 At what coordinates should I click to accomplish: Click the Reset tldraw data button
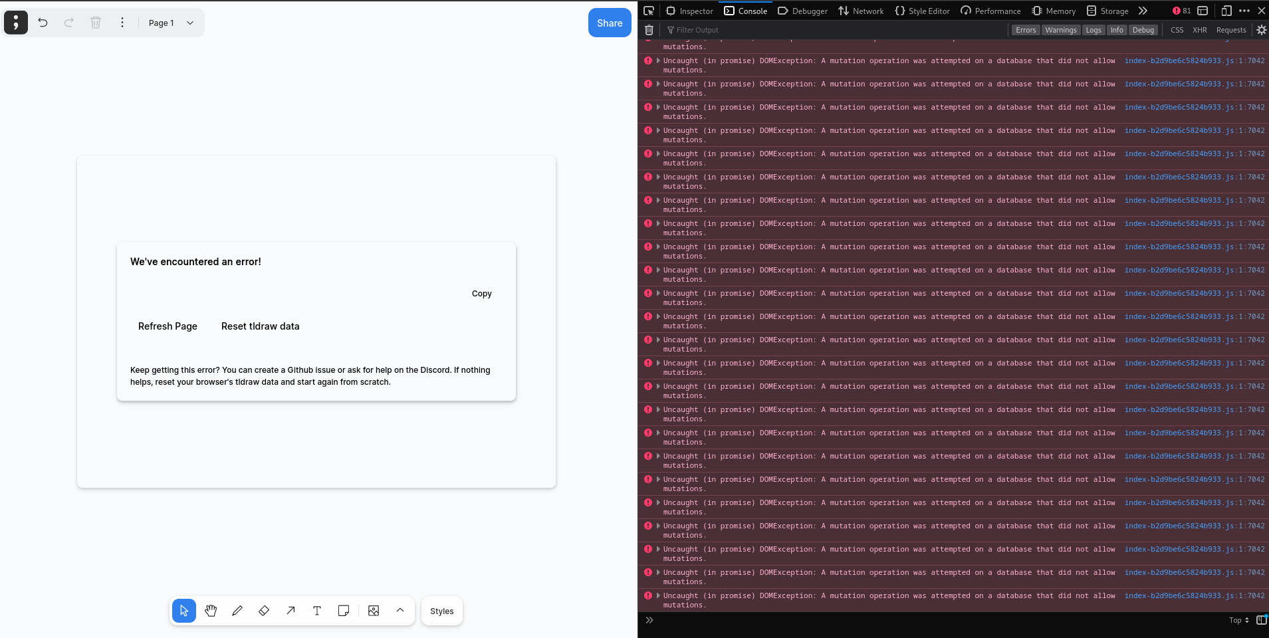260,326
